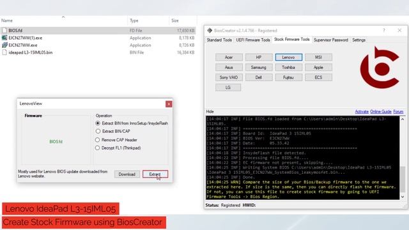Click the EJCN27WW(1).exe application icon
The height and width of the screenshot is (230, 409).
pyautogui.click(x=4, y=38)
